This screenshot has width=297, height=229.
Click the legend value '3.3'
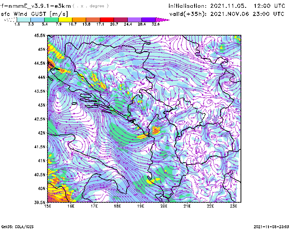click(31, 24)
